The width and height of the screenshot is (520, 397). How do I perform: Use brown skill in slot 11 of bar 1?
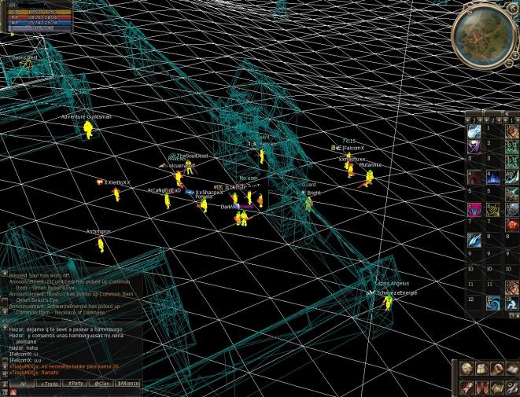pos(512,287)
